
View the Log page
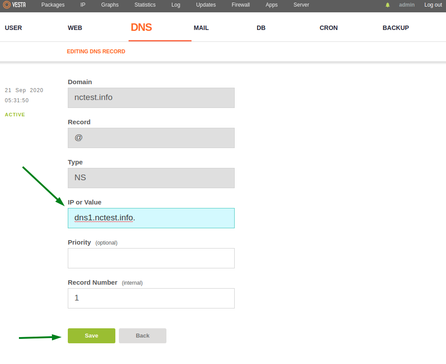coord(176,5)
